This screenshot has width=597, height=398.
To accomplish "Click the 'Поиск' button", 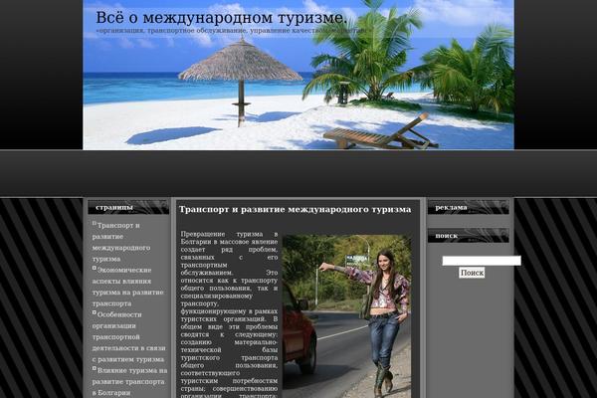I will pyautogui.click(x=472, y=273).
